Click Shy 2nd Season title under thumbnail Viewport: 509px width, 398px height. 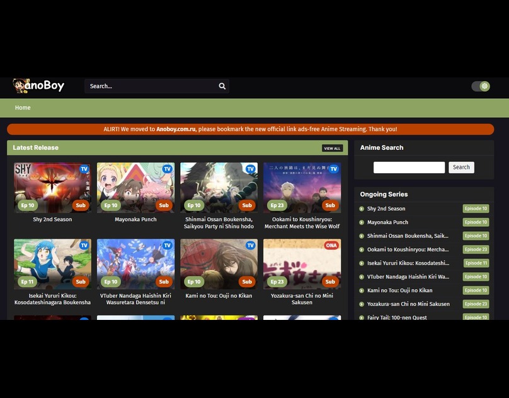tap(52, 219)
